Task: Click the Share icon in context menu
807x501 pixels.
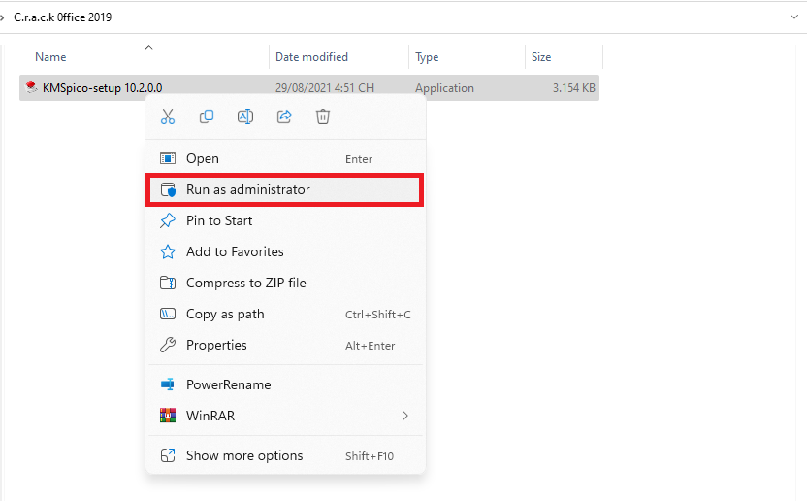Action: tap(284, 117)
